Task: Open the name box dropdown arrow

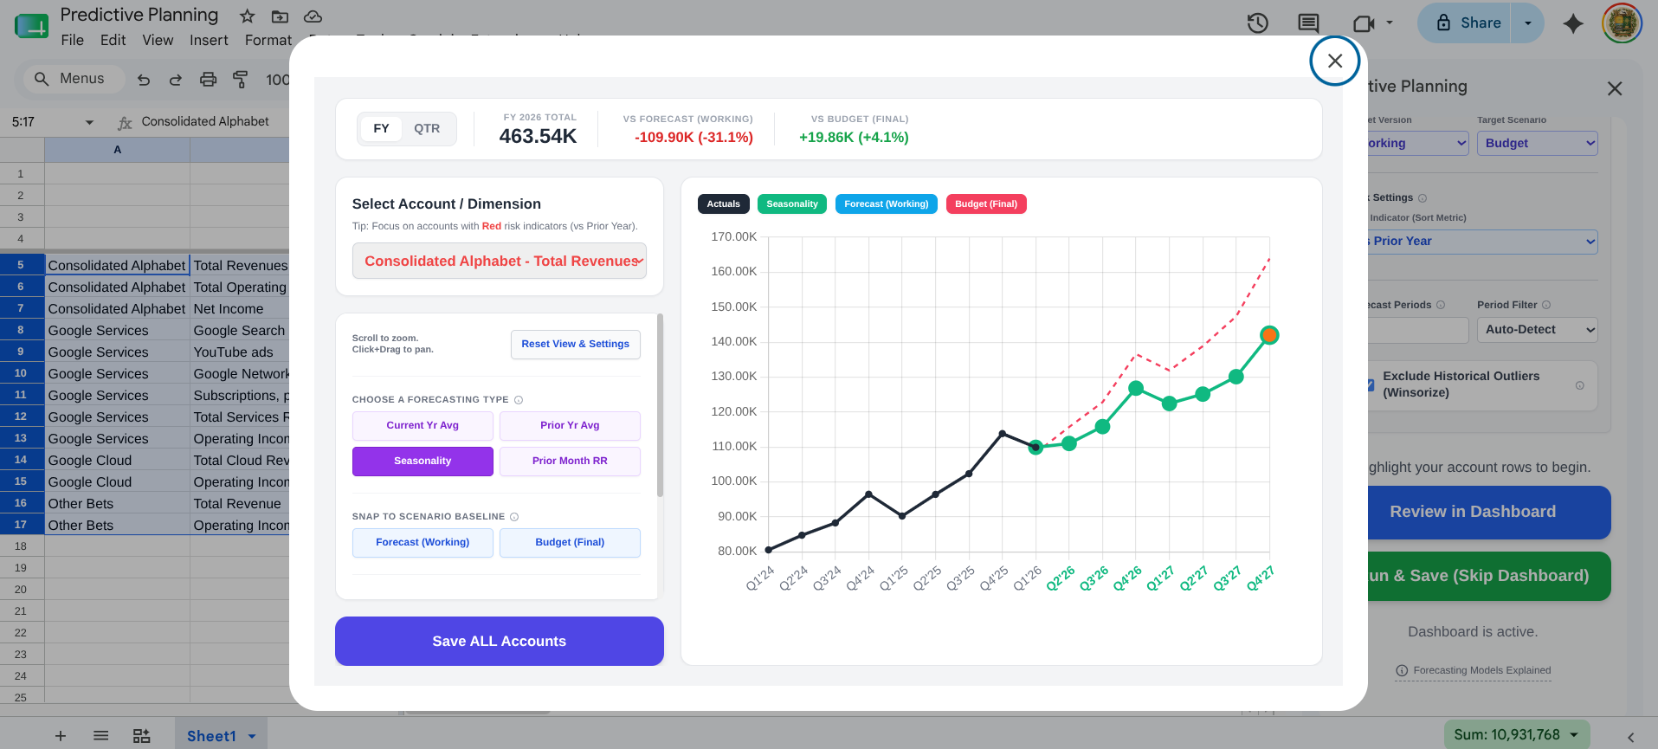Action: pyautogui.click(x=89, y=122)
